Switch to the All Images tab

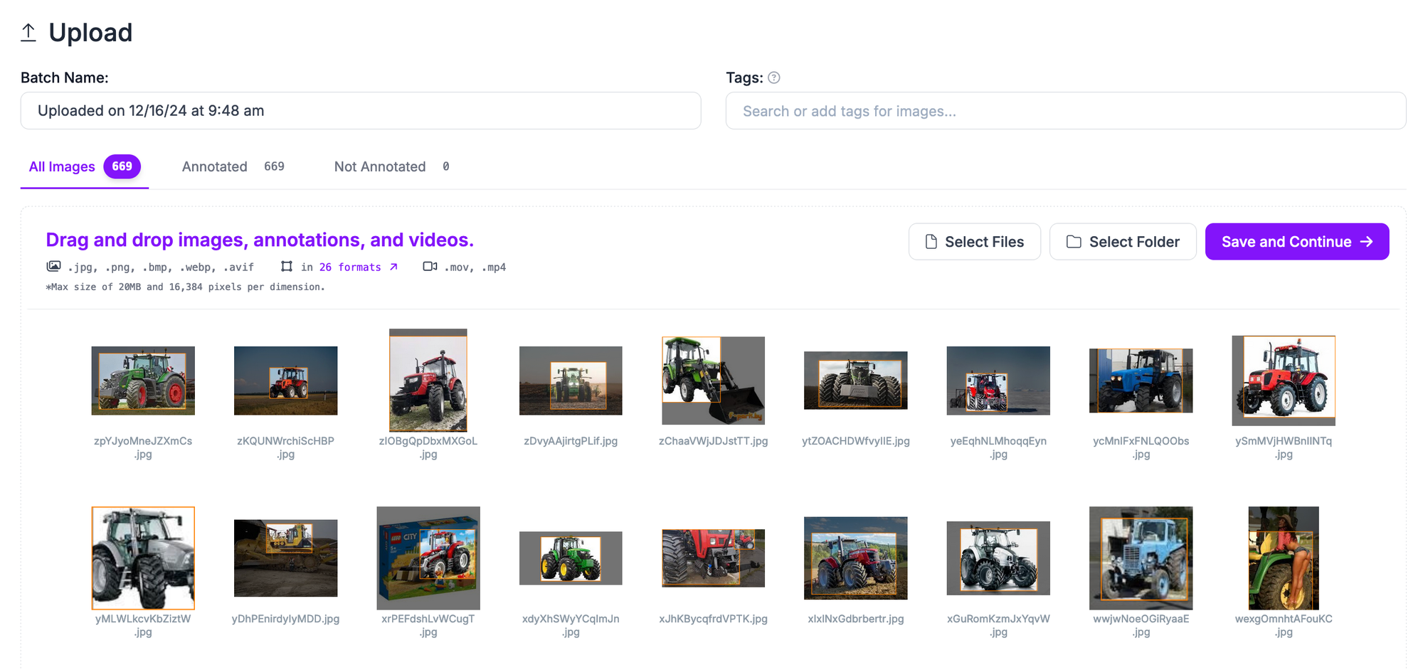[x=85, y=166]
